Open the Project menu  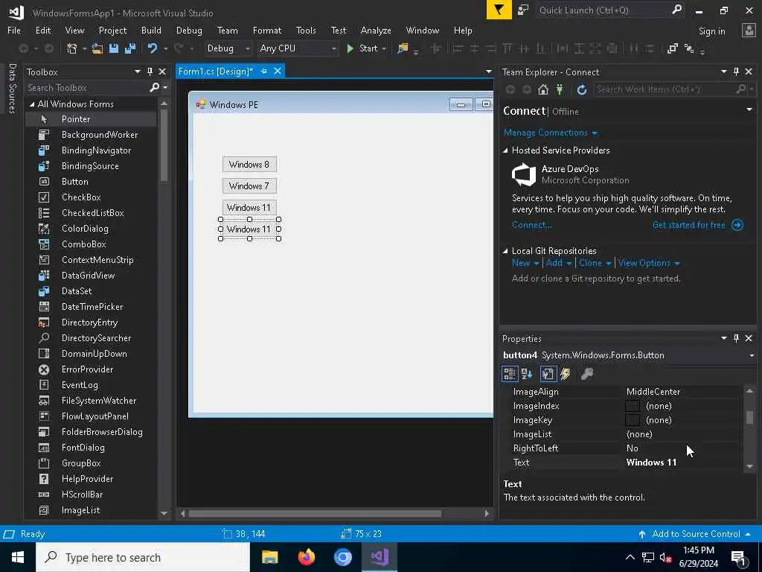[112, 30]
